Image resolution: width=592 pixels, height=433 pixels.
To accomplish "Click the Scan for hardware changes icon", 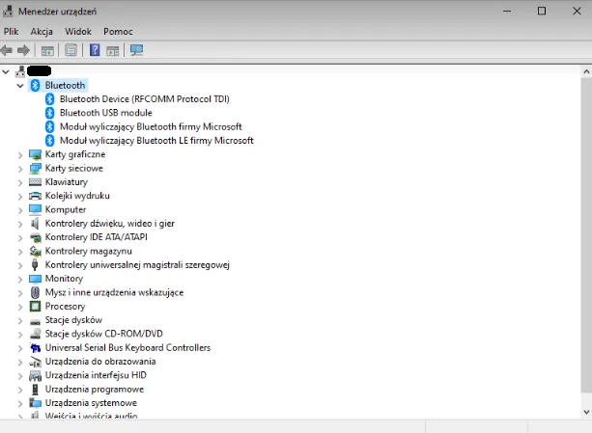I will click(x=135, y=50).
